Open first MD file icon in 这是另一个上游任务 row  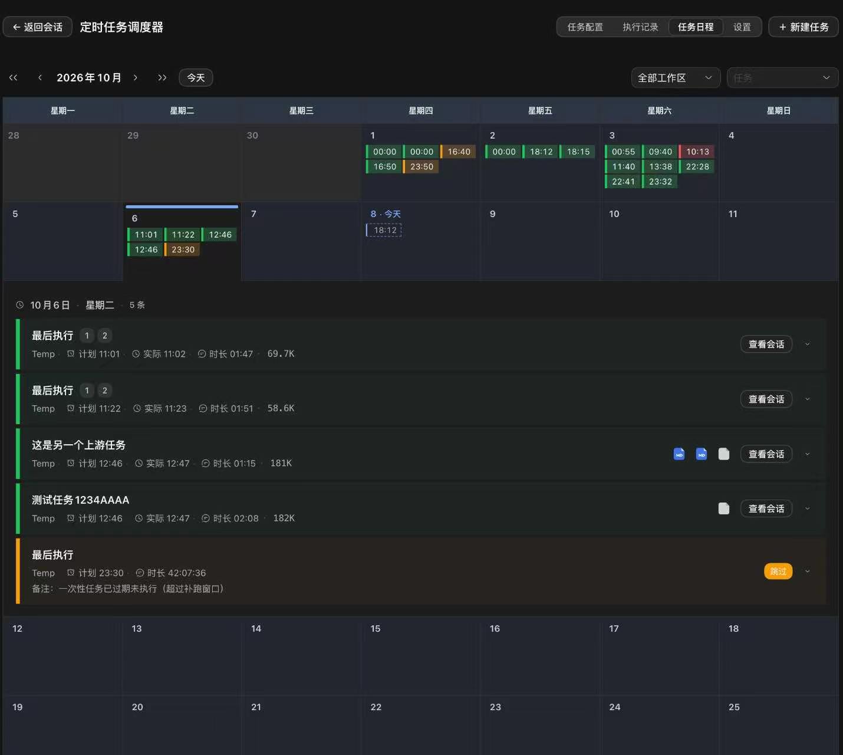pos(679,454)
